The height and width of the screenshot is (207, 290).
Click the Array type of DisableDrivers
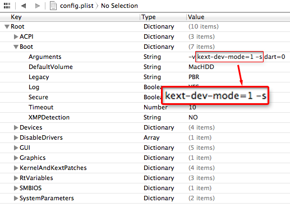click(151, 137)
